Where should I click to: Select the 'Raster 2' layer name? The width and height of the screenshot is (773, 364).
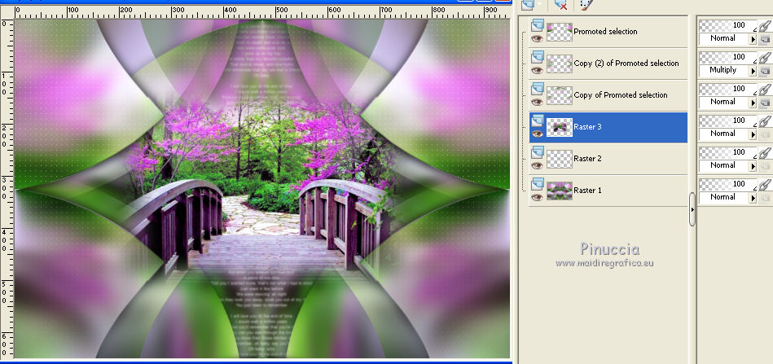[587, 159]
